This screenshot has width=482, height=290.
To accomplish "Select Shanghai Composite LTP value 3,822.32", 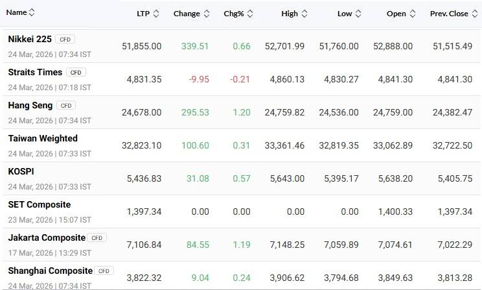I will pyautogui.click(x=144, y=278).
